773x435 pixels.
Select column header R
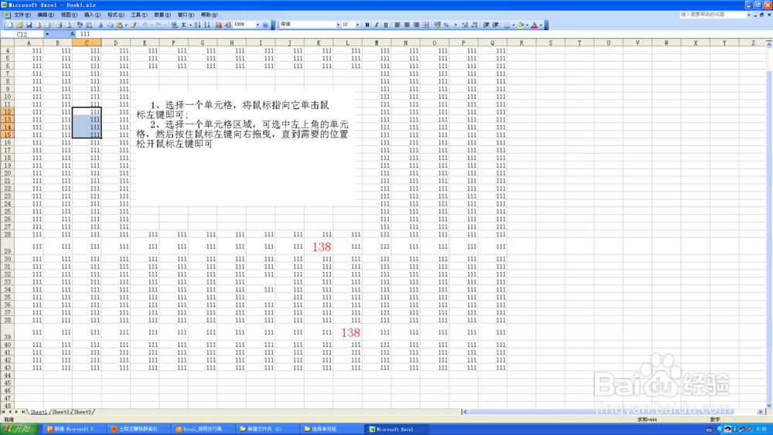[x=522, y=42]
